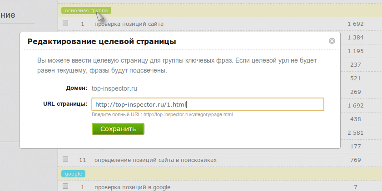Click the value 1 384 in right column

pos(356,37)
